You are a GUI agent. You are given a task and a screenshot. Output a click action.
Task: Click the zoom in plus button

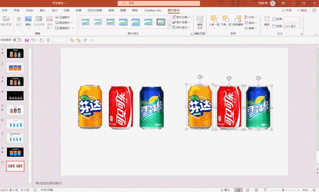(299, 190)
